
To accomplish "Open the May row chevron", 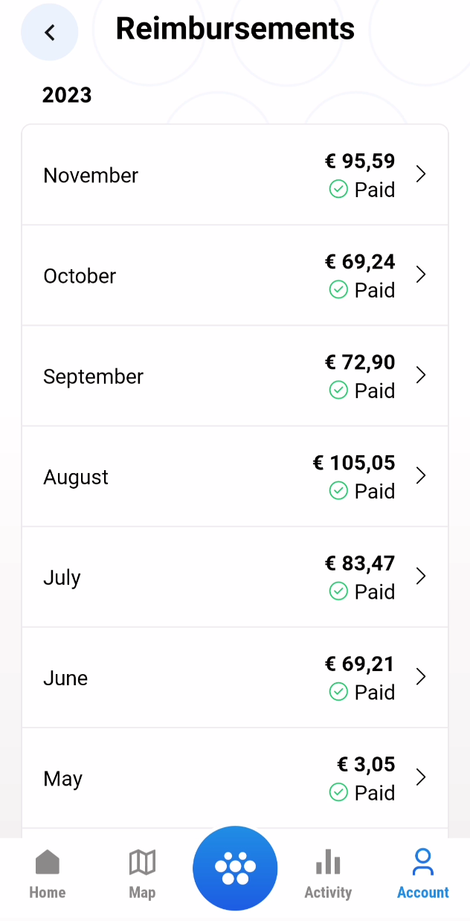I will (x=421, y=777).
